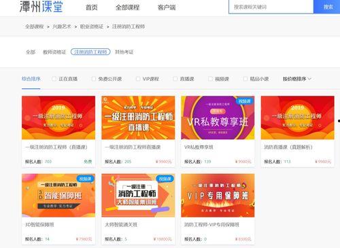340x248 pixels.
Task: Open the VR私教尊享班 purple thumbnail
Action: click(218, 118)
